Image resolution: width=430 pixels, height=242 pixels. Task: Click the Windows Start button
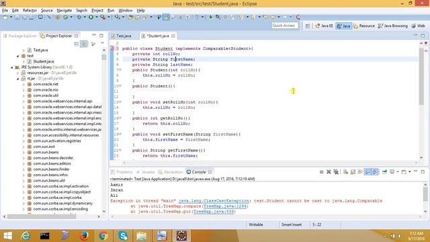coord(7,236)
